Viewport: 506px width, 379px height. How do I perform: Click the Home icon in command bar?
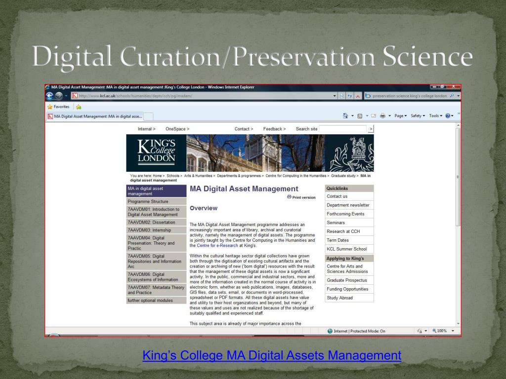pyautogui.click(x=345, y=115)
